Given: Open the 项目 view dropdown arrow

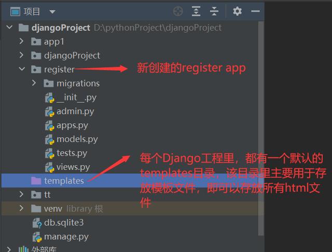Looking at the screenshot, I should point(52,11).
